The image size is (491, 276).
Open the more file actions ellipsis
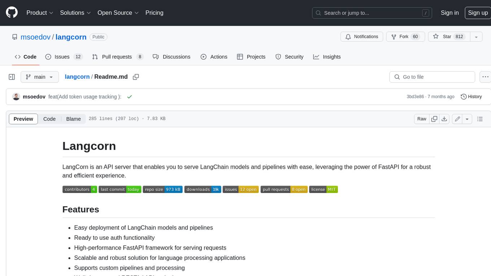coord(485,77)
